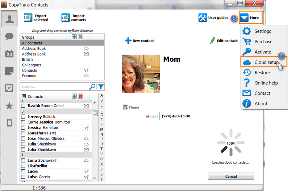Select All contacts group
The width and height of the screenshot is (288, 191).
pos(62,43)
